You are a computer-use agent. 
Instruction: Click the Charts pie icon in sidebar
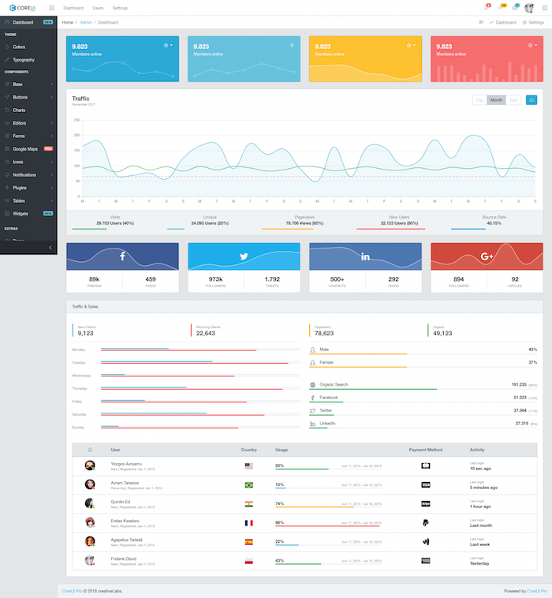(7, 110)
